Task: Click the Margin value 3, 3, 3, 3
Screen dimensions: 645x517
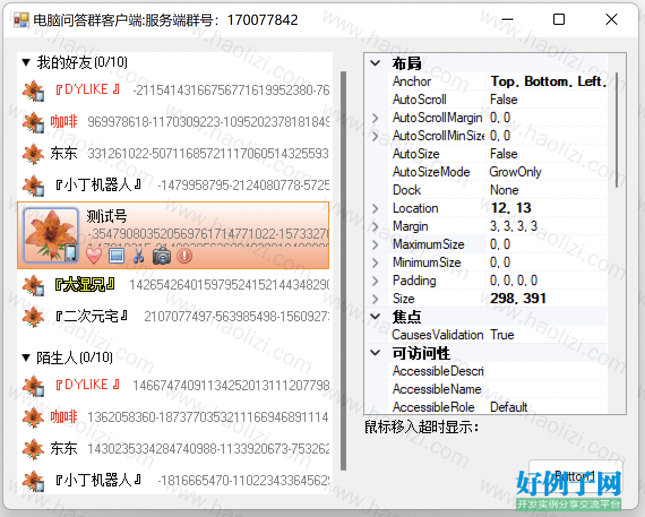Action: (513, 226)
